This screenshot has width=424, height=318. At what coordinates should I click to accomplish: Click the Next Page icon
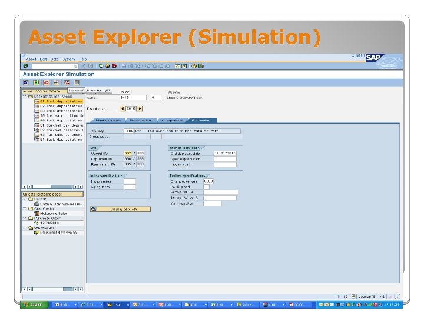click(x=161, y=66)
